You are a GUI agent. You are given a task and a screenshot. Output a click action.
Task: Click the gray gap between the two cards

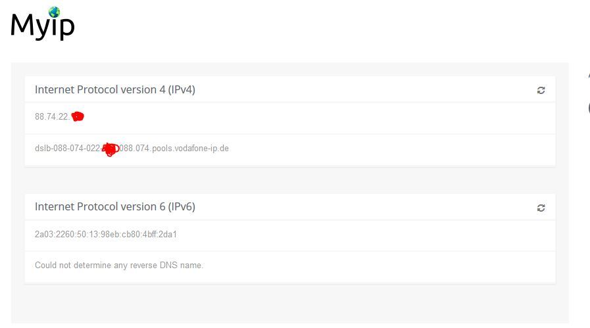[x=289, y=180]
